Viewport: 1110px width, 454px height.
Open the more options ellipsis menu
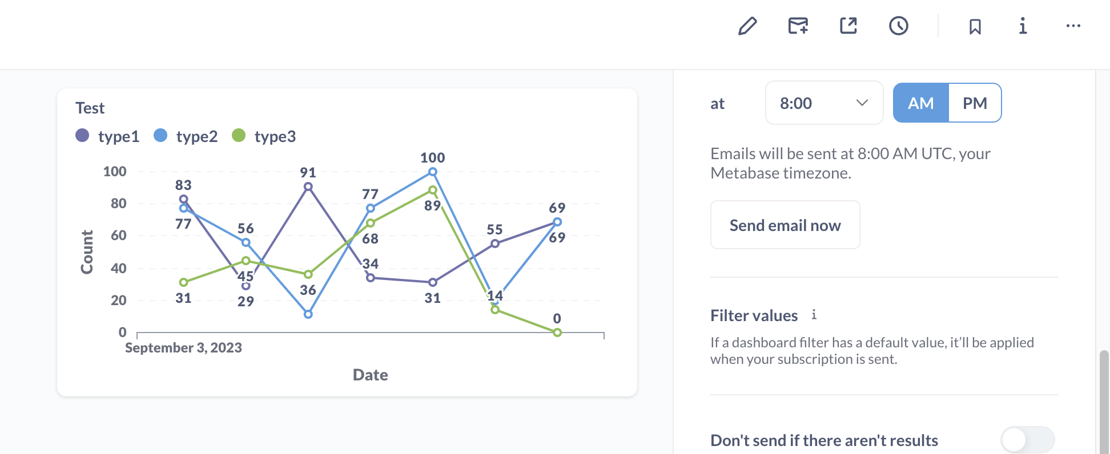click(x=1073, y=26)
